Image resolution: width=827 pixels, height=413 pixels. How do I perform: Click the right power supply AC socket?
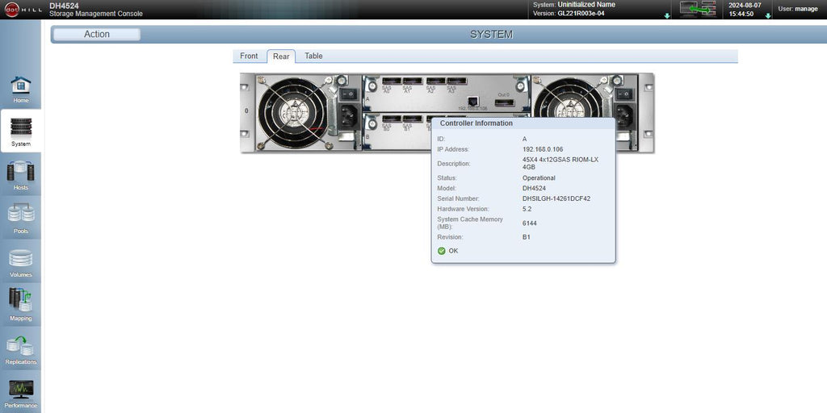click(624, 115)
